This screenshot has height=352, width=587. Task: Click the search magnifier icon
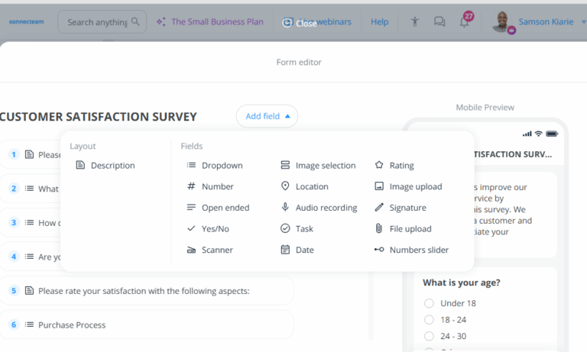point(135,21)
